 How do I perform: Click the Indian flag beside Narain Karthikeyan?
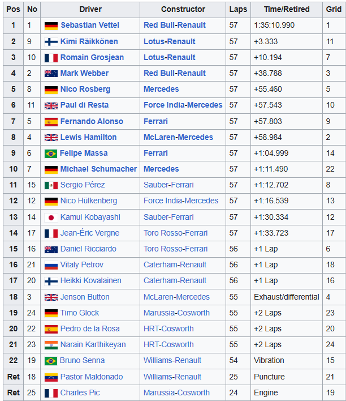tap(51, 345)
